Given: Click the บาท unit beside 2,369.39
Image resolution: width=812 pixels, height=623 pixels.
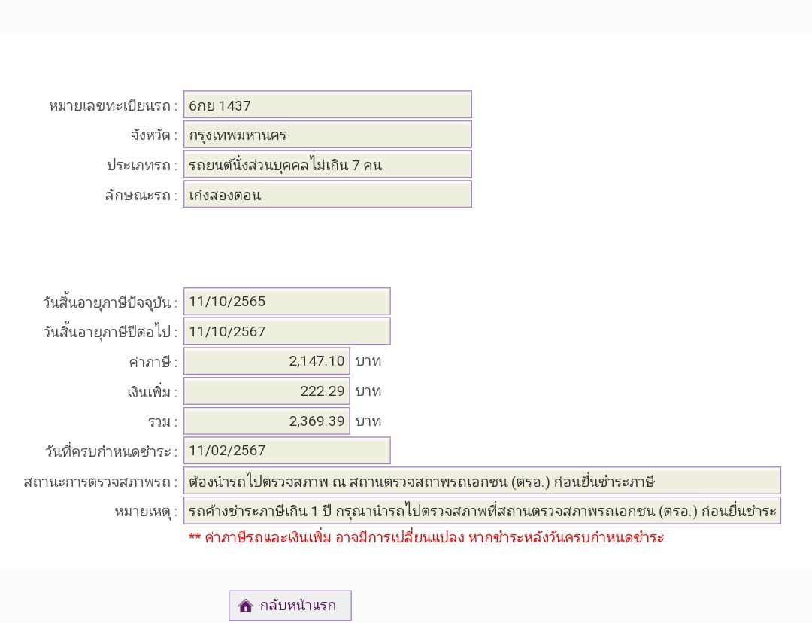Looking at the screenshot, I should coord(368,421).
